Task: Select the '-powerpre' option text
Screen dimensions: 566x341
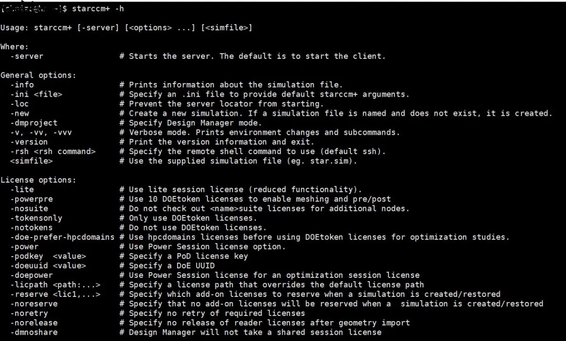Action: [x=31, y=199]
